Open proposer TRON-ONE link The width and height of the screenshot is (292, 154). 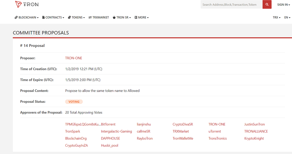point(74,58)
